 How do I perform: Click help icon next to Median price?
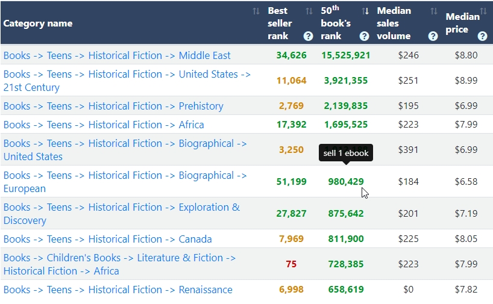click(x=482, y=36)
